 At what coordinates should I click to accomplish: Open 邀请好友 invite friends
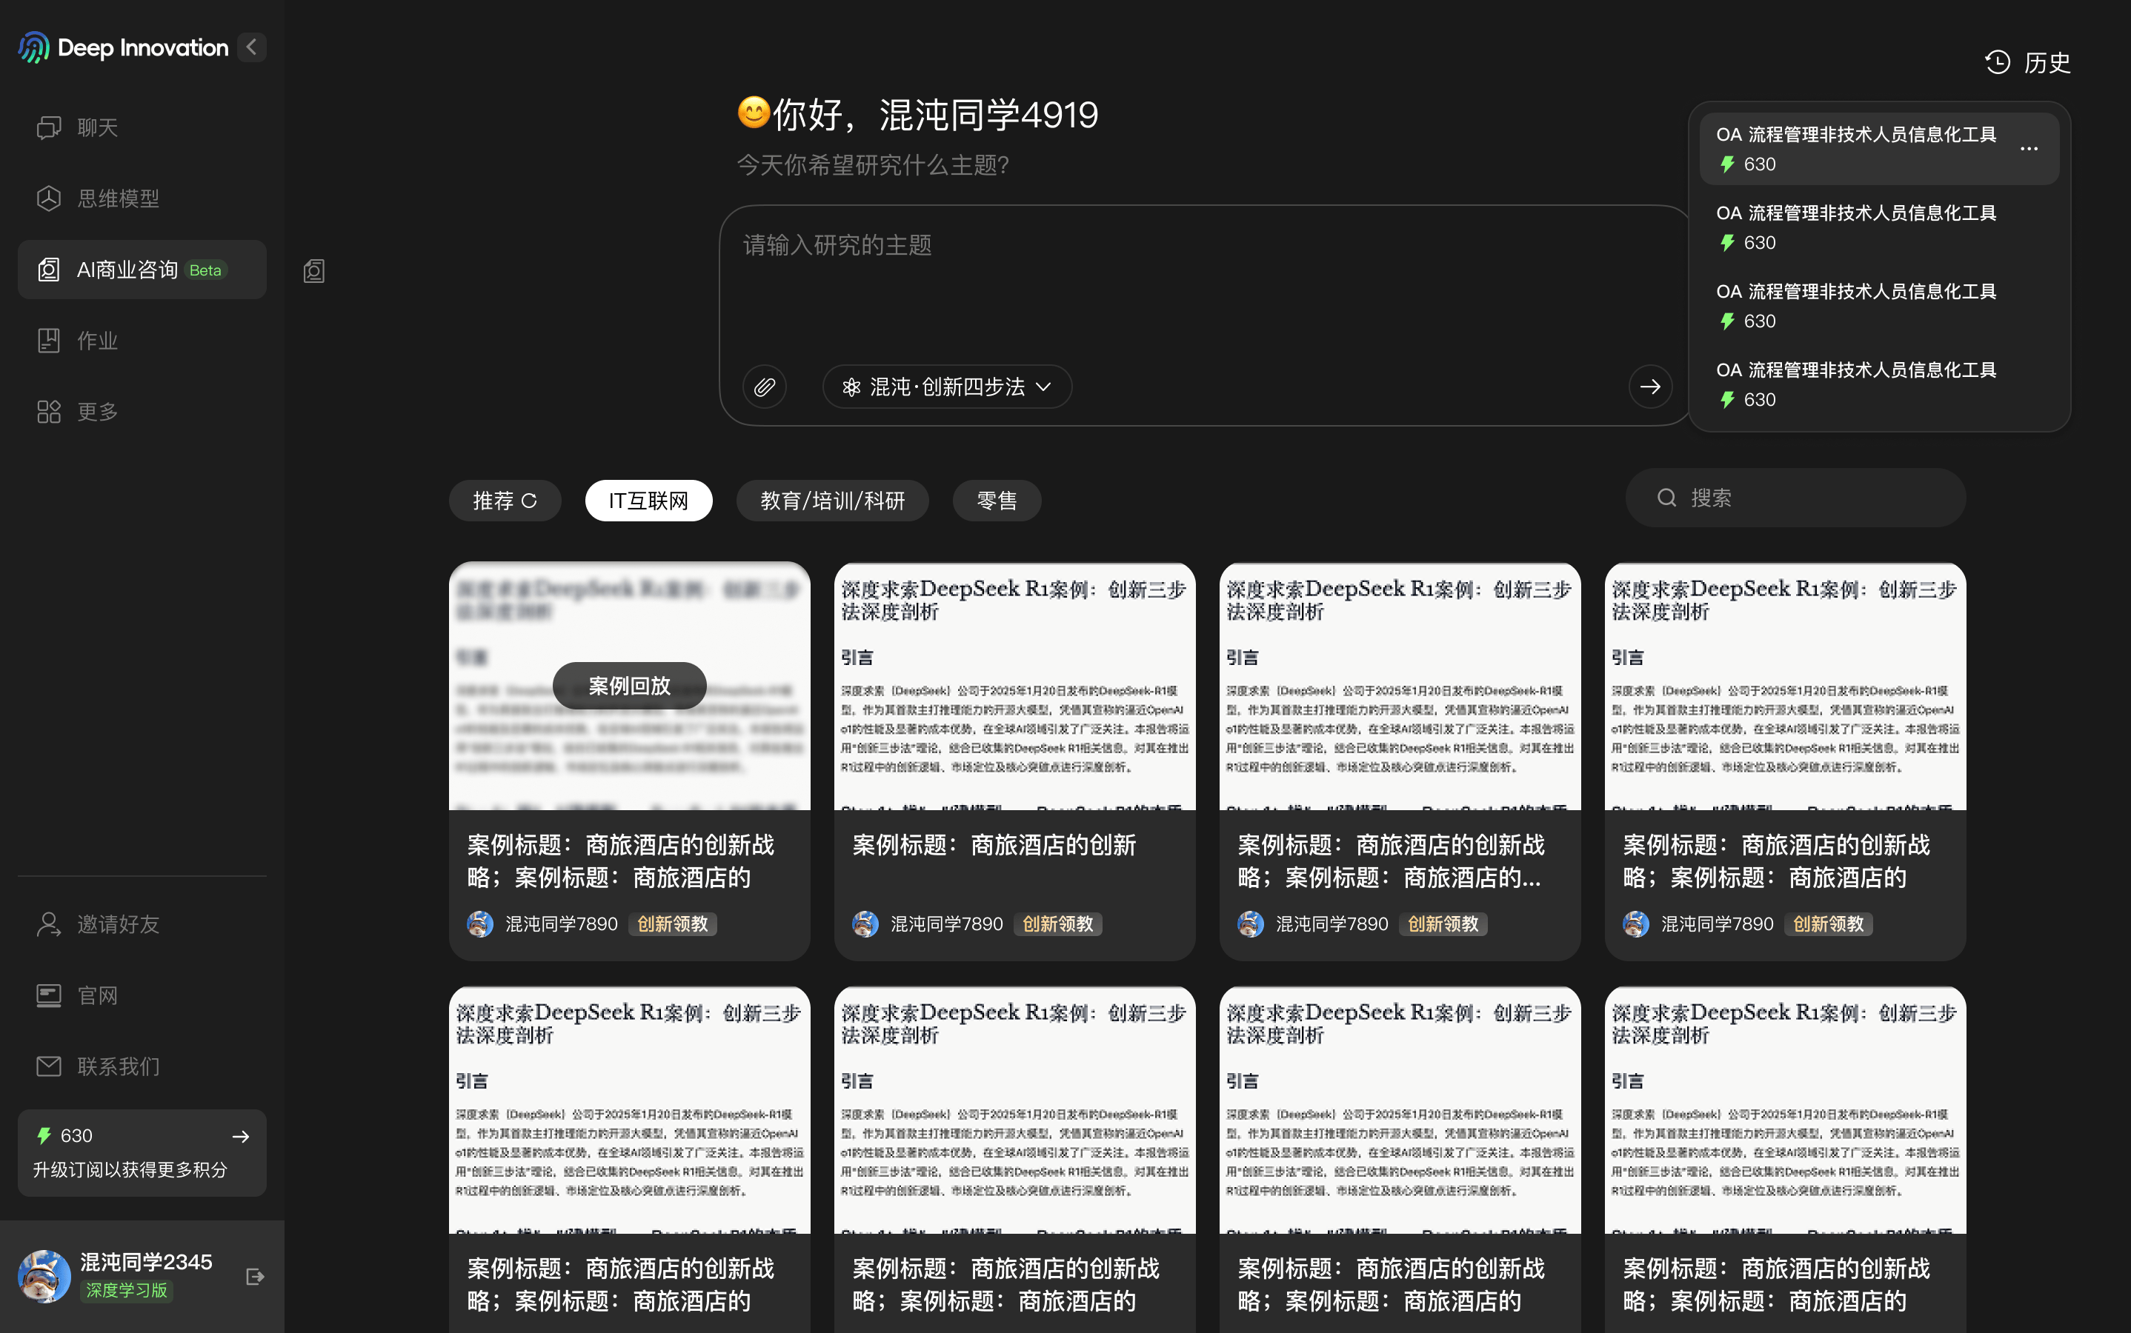[x=142, y=924]
